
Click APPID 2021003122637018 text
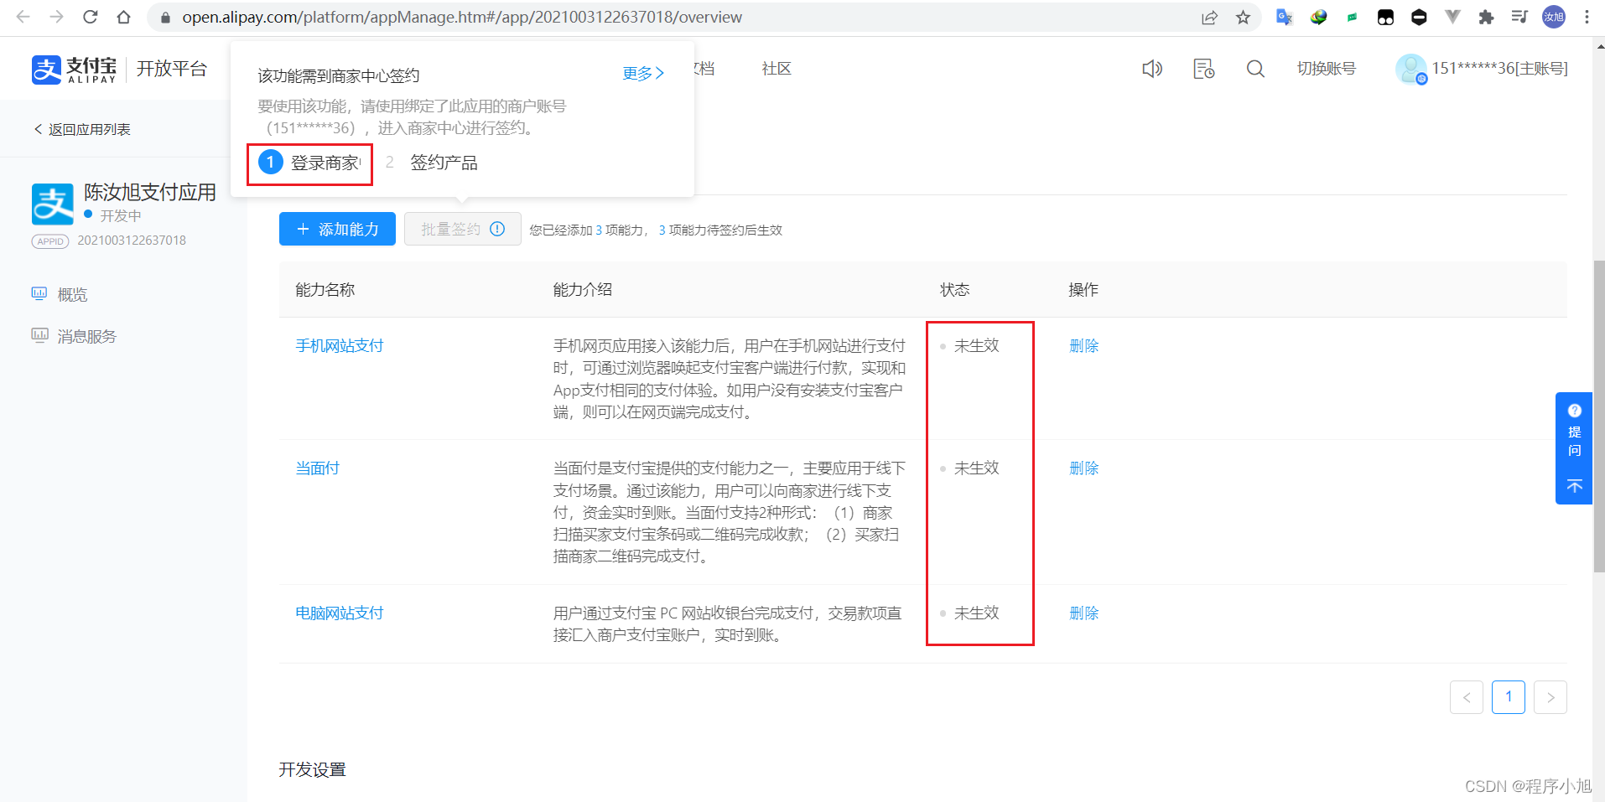coord(132,241)
